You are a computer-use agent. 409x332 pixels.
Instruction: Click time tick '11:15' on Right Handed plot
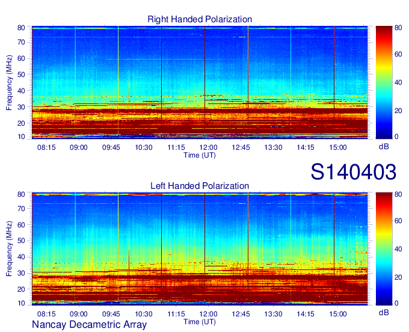pyautogui.click(x=176, y=147)
